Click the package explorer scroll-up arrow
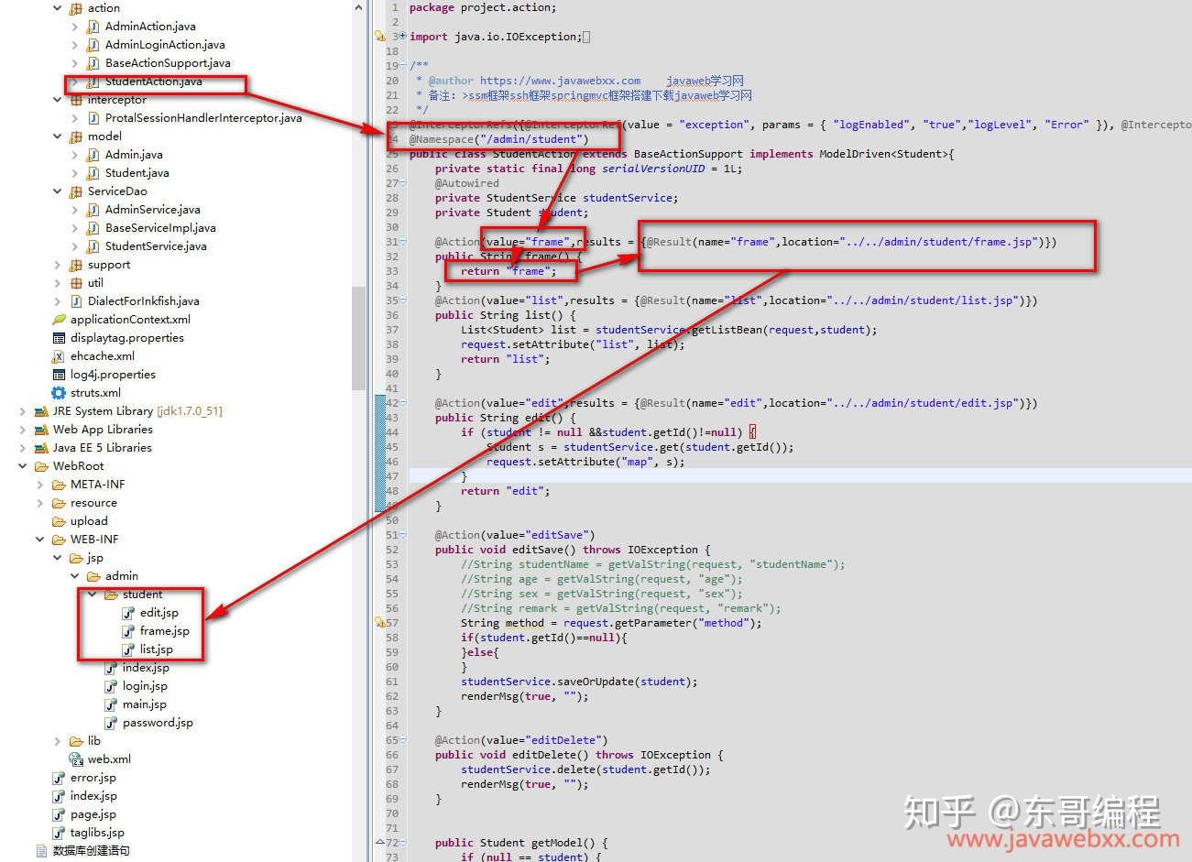This screenshot has width=1192, height=862. pos(358,7)
